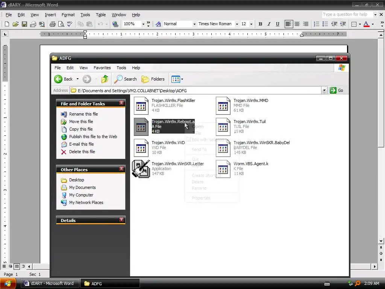Open the Font Color dropdown arrow
Image resolution: width=385 pixels, height=289 pixels.
point(373,24)
